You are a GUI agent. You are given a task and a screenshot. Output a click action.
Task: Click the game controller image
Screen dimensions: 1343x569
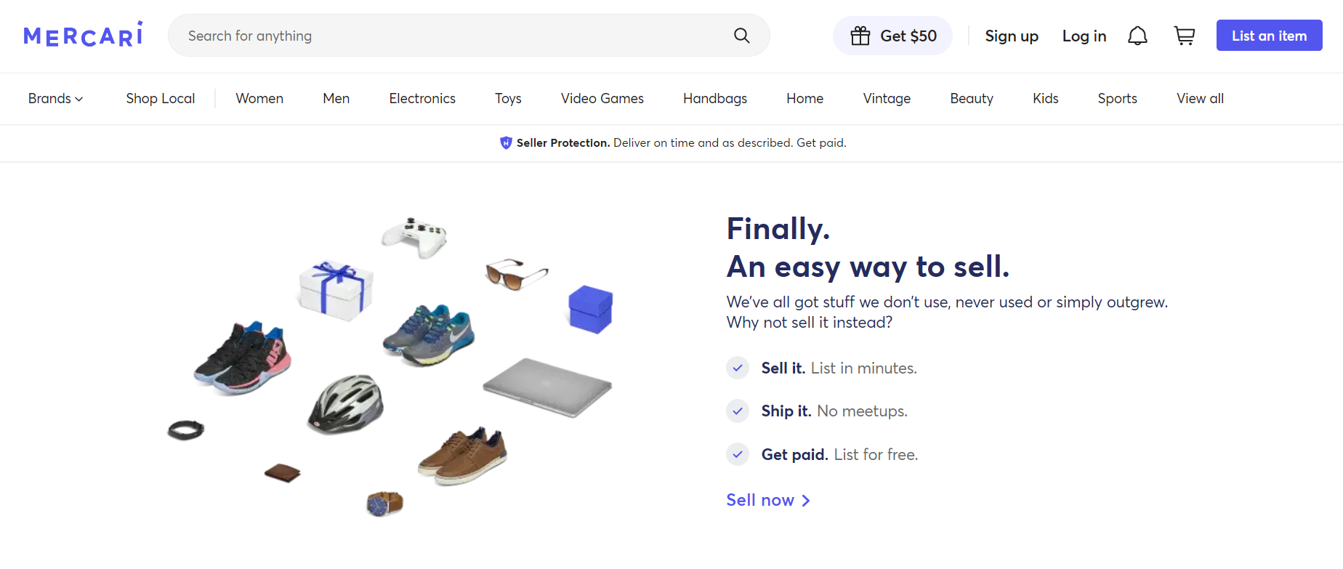pos(414,237)
